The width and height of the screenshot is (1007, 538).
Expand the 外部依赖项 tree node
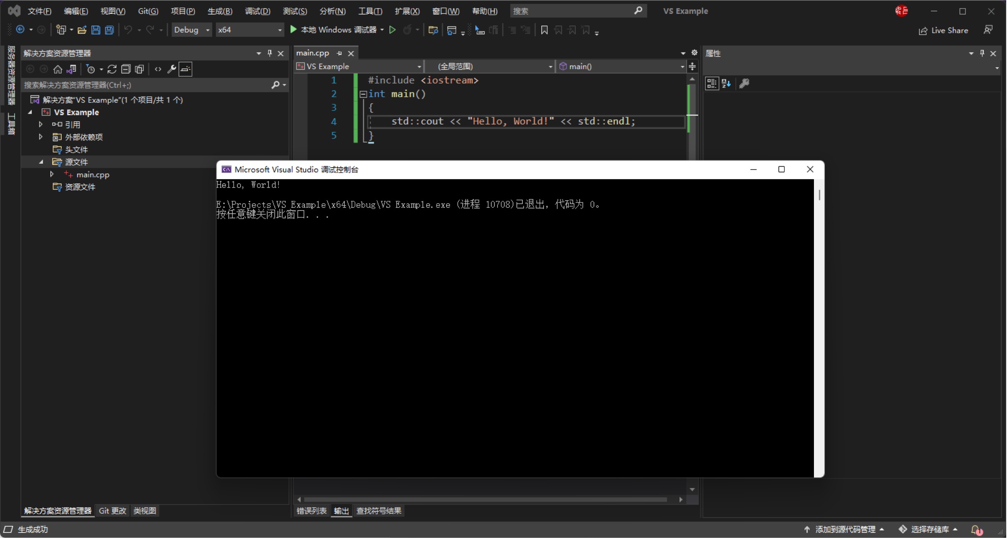pos(40,136)
